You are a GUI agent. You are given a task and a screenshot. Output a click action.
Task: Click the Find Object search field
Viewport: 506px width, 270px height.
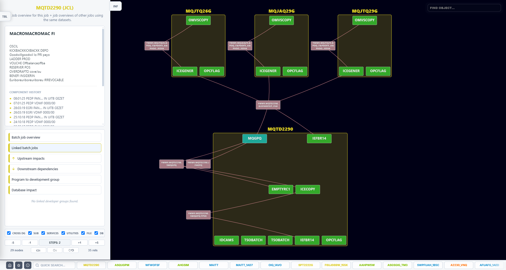[x=464, y=8]
